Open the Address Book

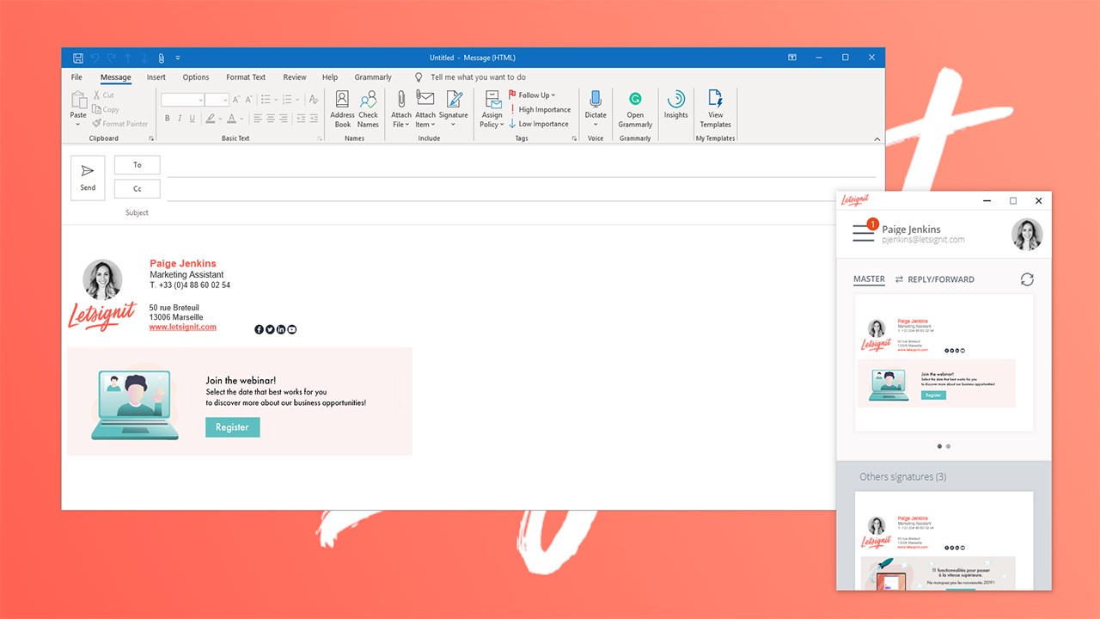[343, 109]
